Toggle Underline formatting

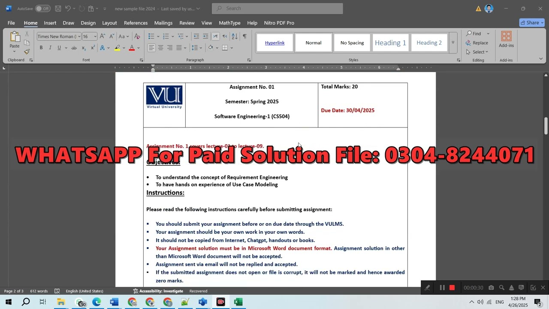click(59, 48)
